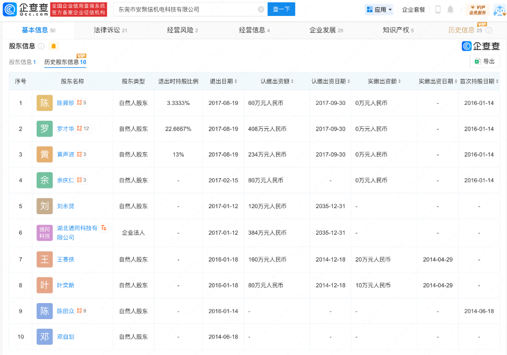507x355 pixels.
Task: Open shareholder 邓自划's profile link
Action: tap(65, 337)
